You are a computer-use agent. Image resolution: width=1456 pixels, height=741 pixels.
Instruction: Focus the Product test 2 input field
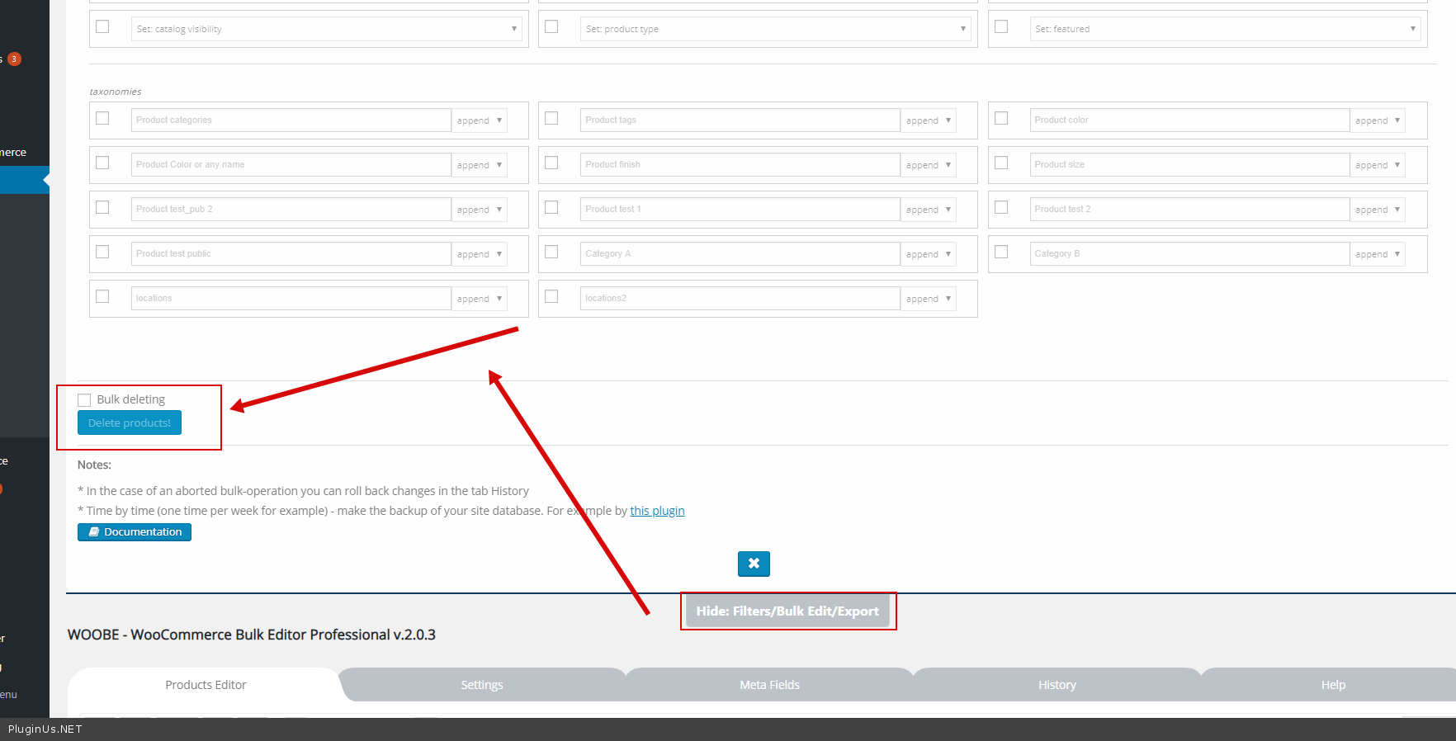pos(1190,210)
